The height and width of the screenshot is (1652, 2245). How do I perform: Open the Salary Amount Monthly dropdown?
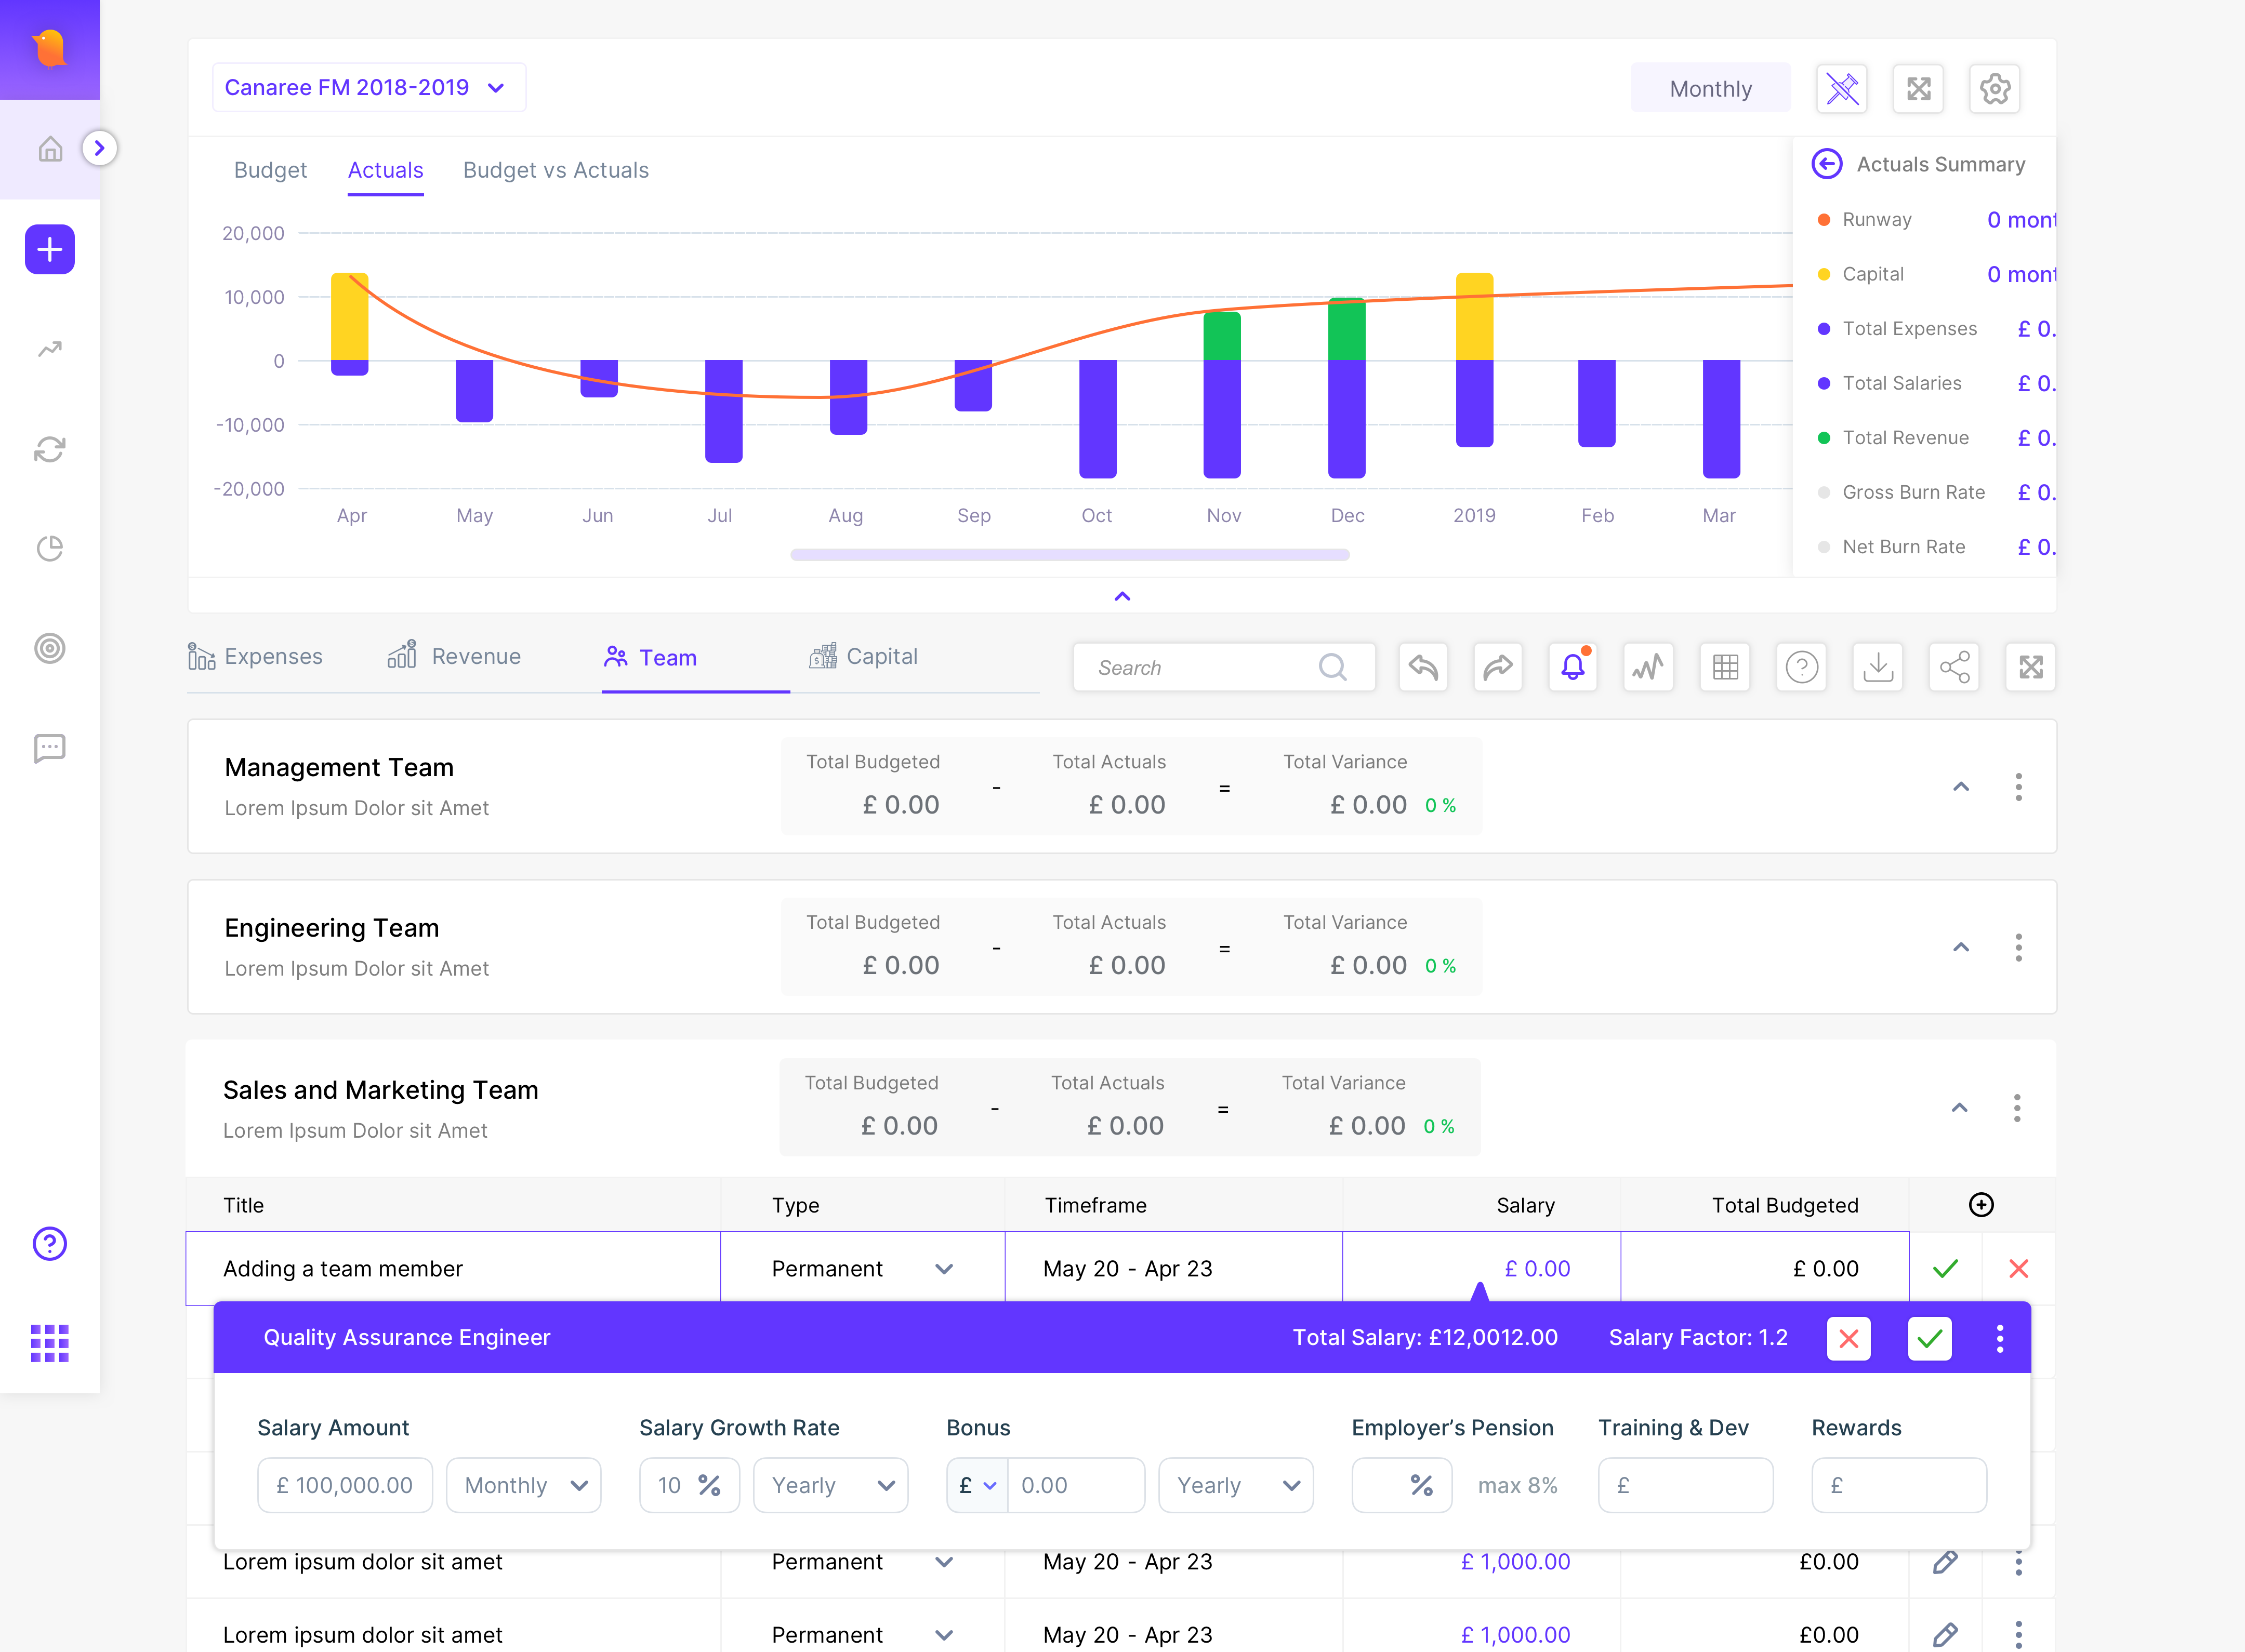(x=523, y=1485)
